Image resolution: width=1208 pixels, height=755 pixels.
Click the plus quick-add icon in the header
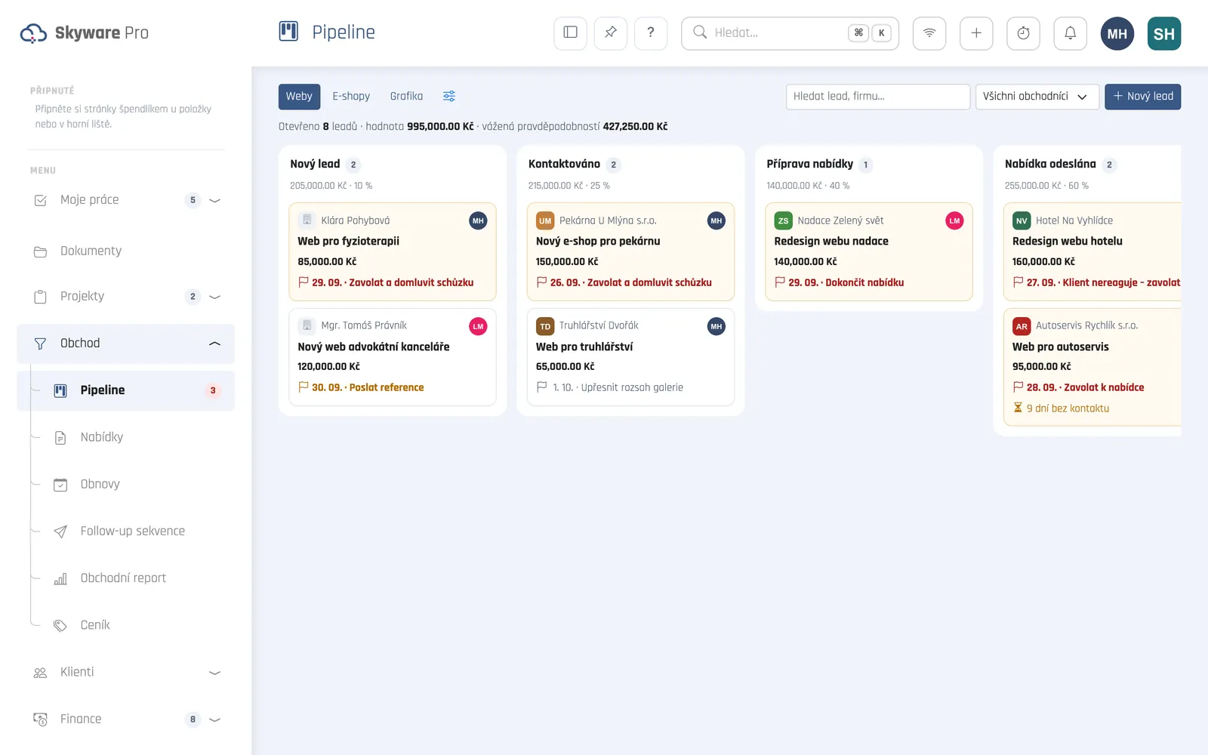975,33
